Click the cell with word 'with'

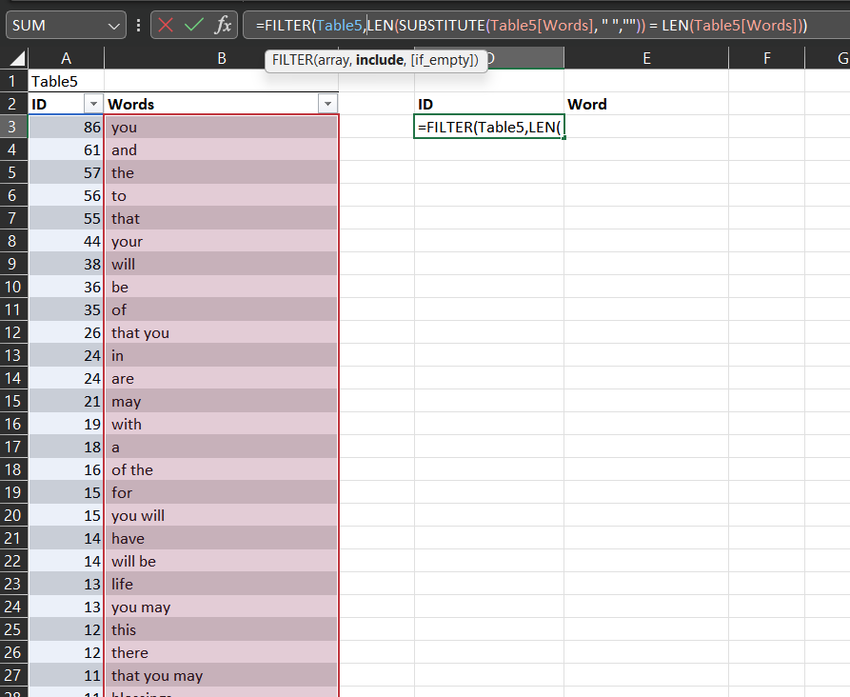pyautogui.click(x=221, y=424)
